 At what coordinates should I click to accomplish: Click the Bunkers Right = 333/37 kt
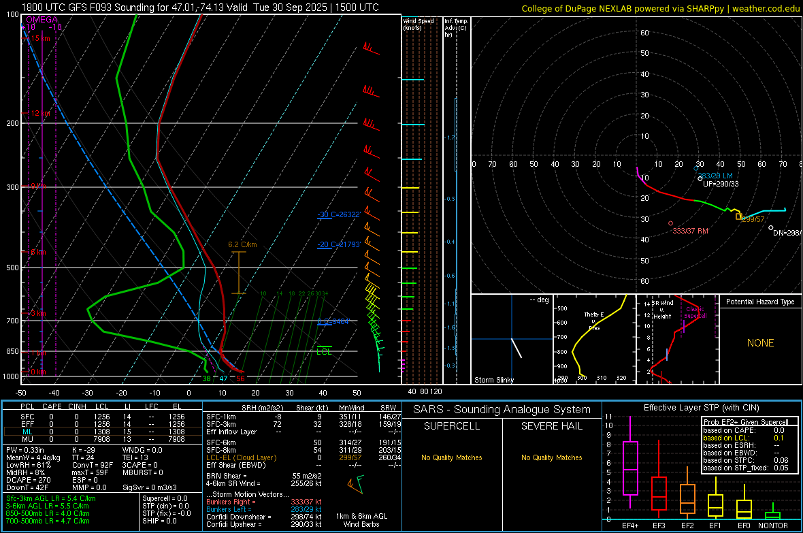pyautogui.click(x=264, y=502)
